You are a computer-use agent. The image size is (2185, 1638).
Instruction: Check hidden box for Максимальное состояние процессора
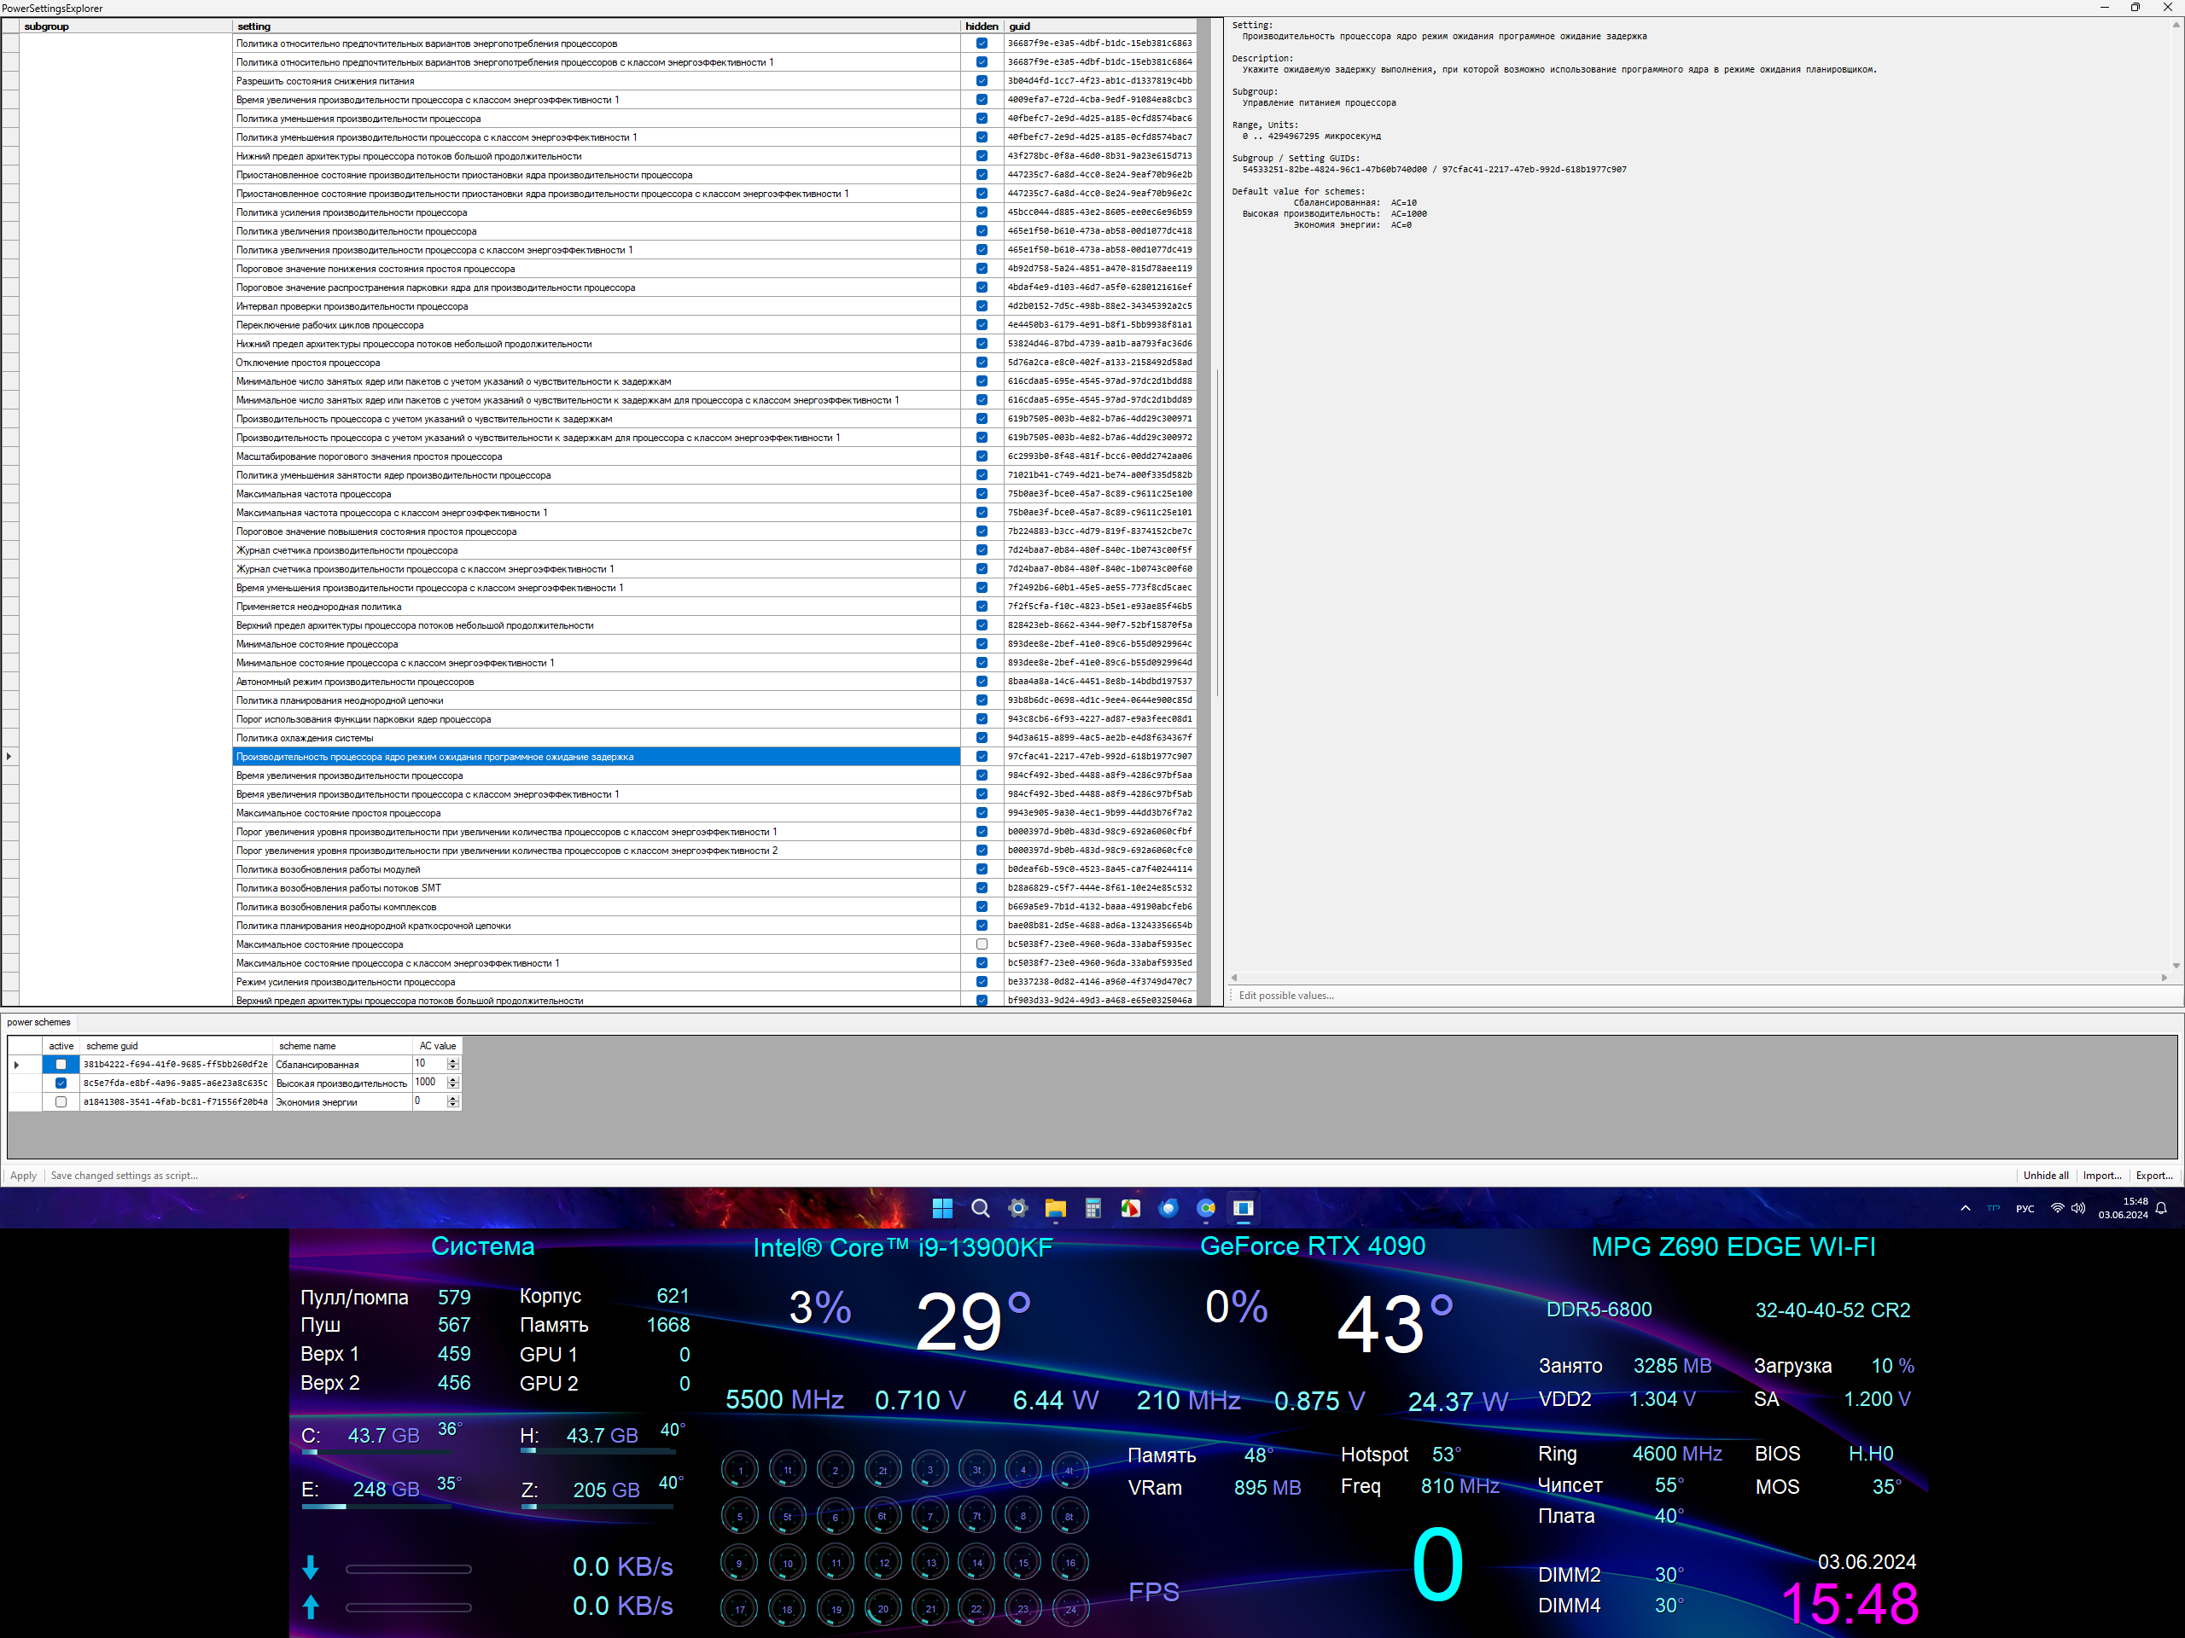click(982, 944)
